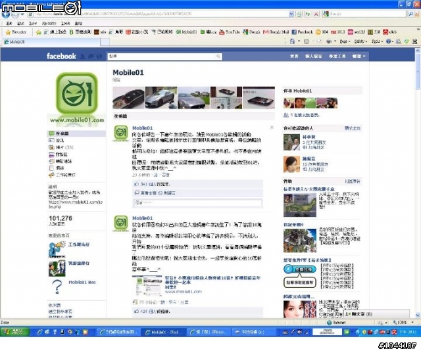Open the File menu
The width and height of the screenshot is (421, 351).
coord(9,24)
